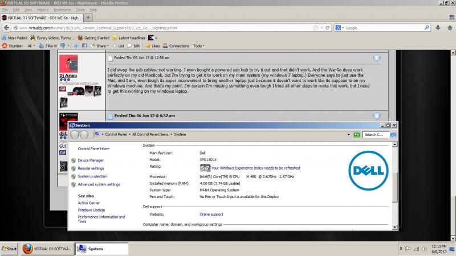Open Dj Arum's profile link
The width and height of the screenshot is (456, 256).
(68, 76)
